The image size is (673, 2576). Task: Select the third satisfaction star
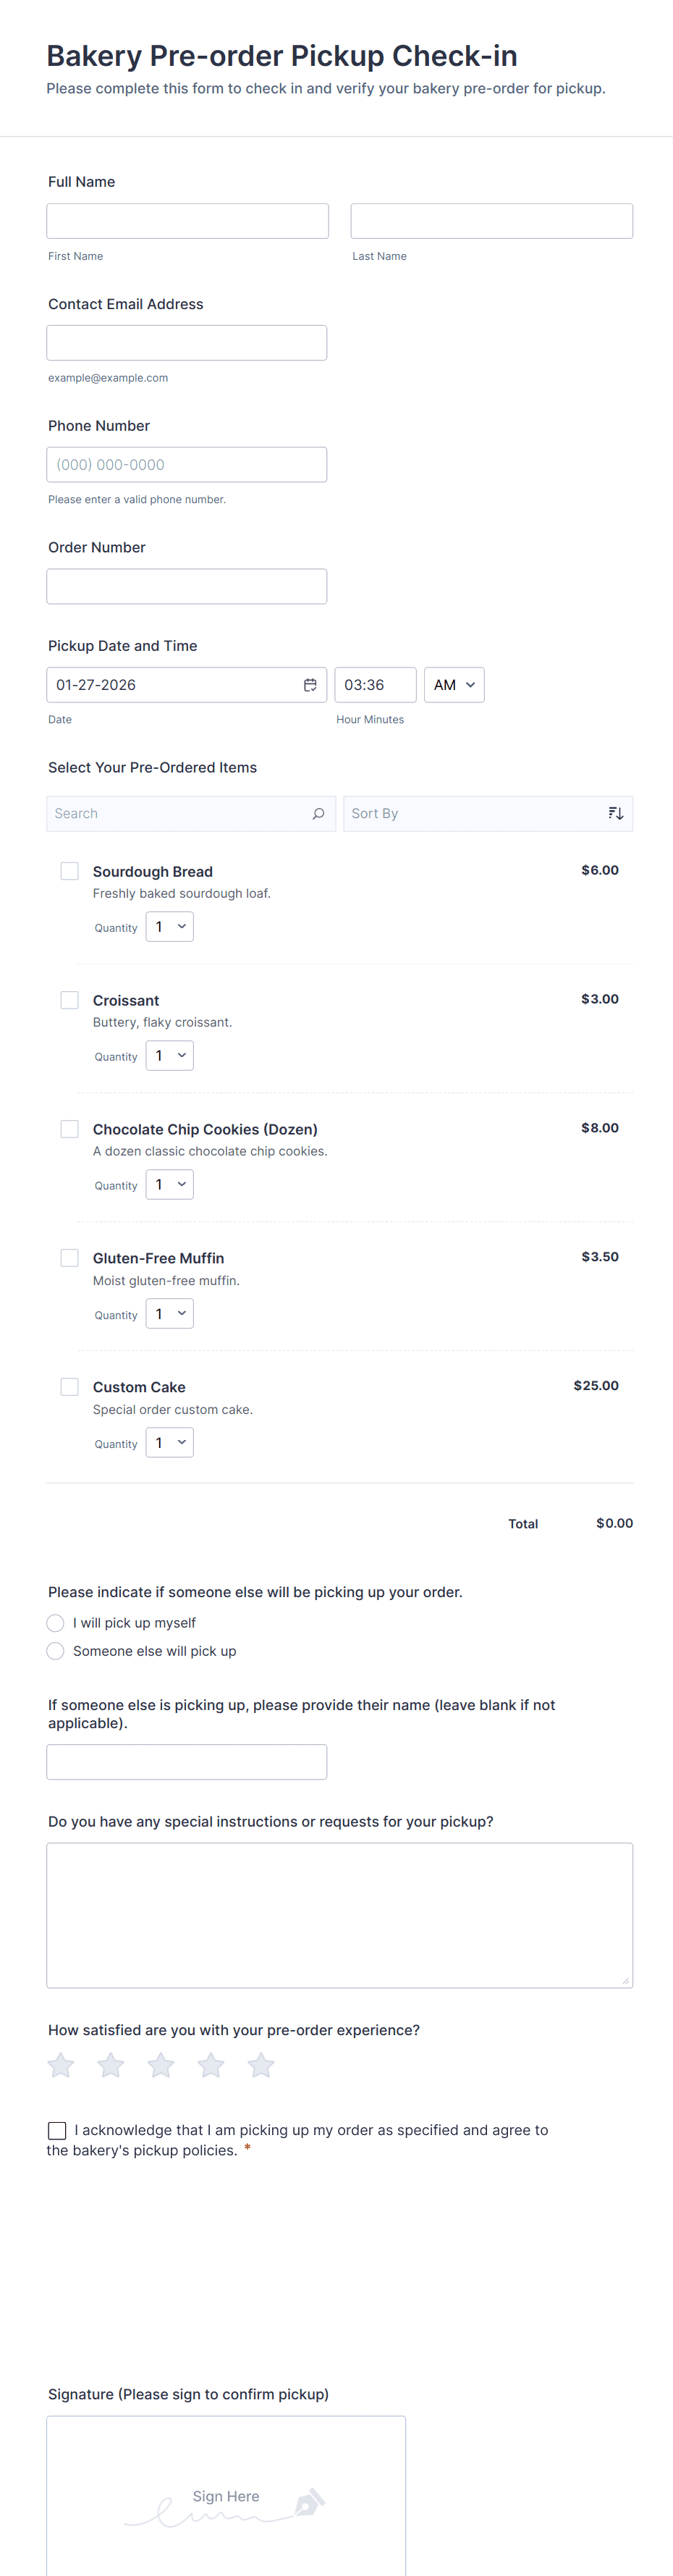pyautogui.click(x=161, y=2065)
